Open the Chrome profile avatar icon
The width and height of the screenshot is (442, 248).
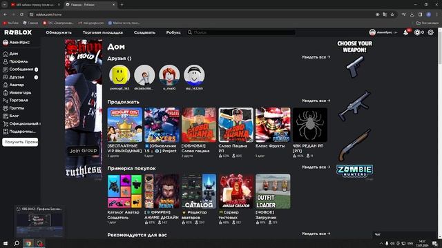pyautogui.click(x=428, y=14)
